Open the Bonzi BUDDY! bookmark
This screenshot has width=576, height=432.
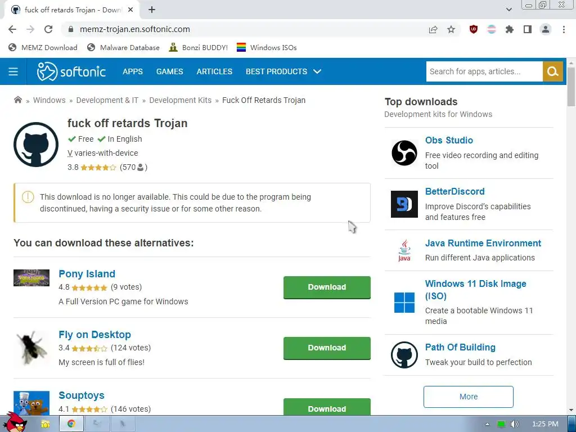click(199, 47)
